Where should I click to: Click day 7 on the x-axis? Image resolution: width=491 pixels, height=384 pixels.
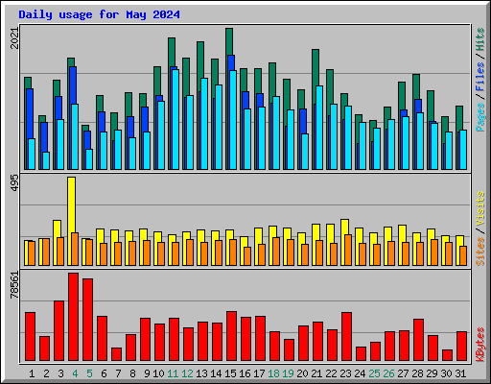118,373
